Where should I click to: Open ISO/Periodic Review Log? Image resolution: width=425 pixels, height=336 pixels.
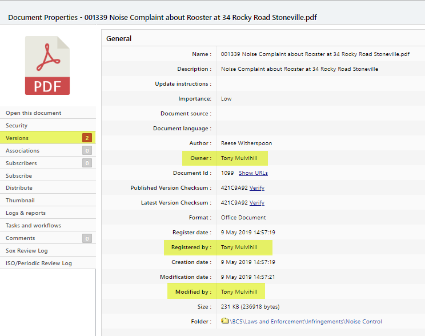coord(39,263)
